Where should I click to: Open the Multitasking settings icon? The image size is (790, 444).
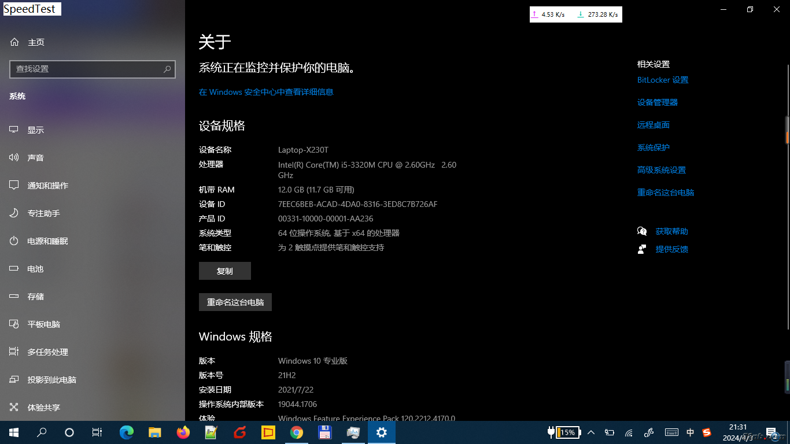[x=14, y=352]
